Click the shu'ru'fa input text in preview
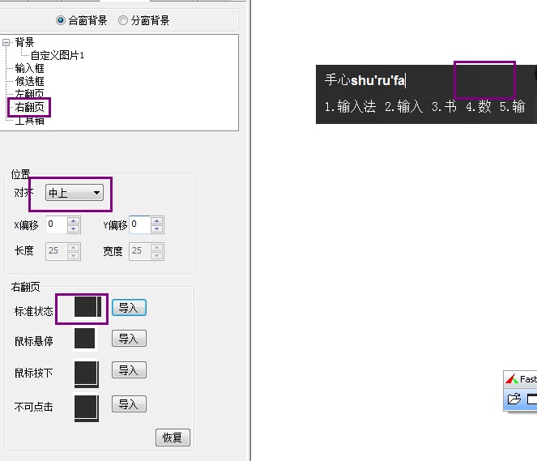 coord(377,80)
